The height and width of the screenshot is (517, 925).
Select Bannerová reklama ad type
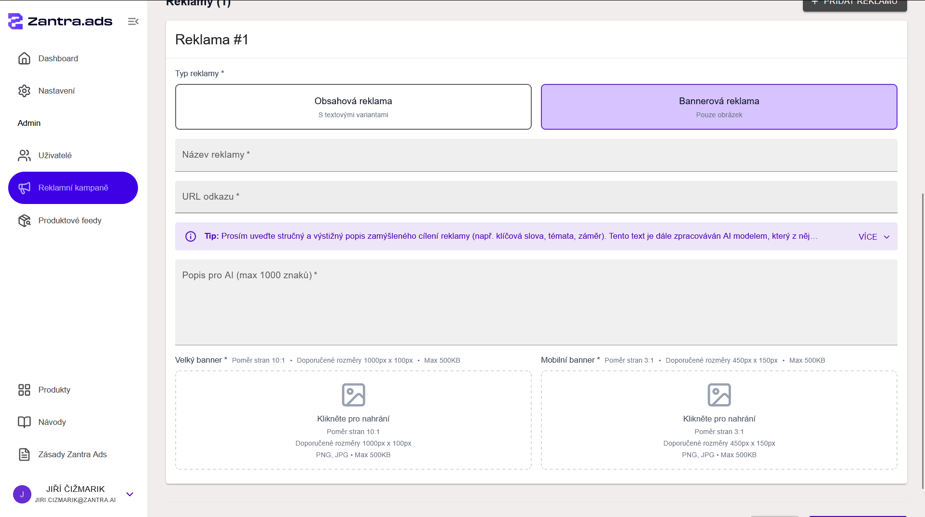click(x=719, y=107)
